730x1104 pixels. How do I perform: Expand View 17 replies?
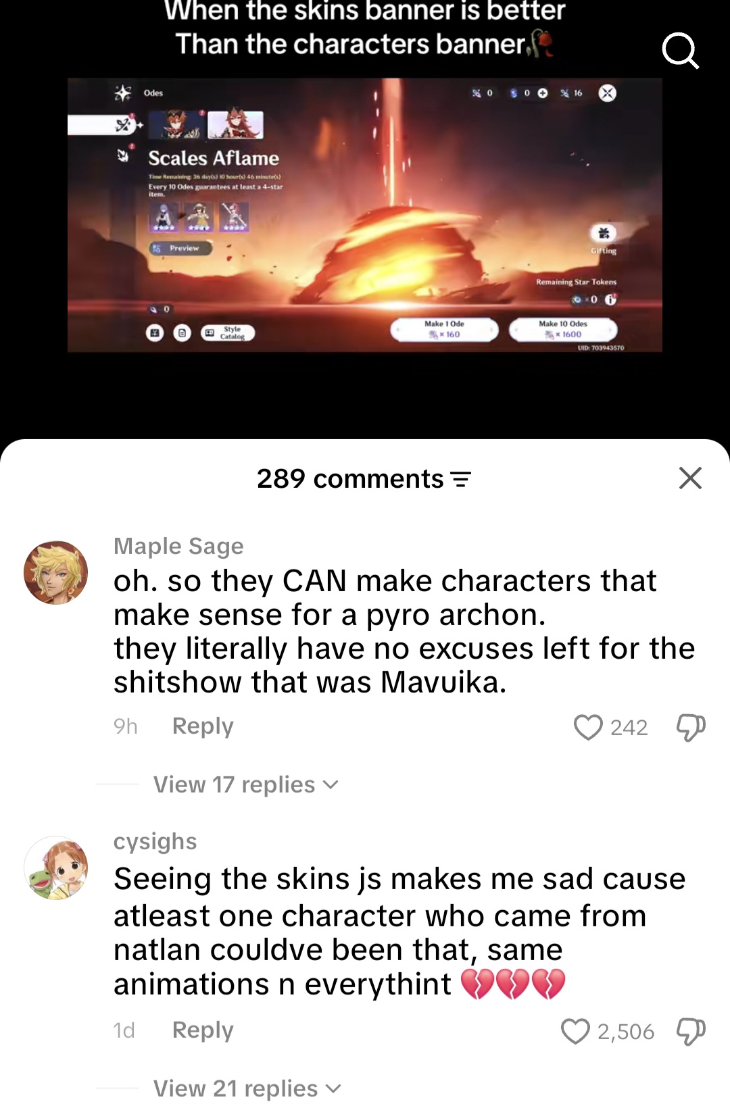pyautogui.click(x=245, y=784)
